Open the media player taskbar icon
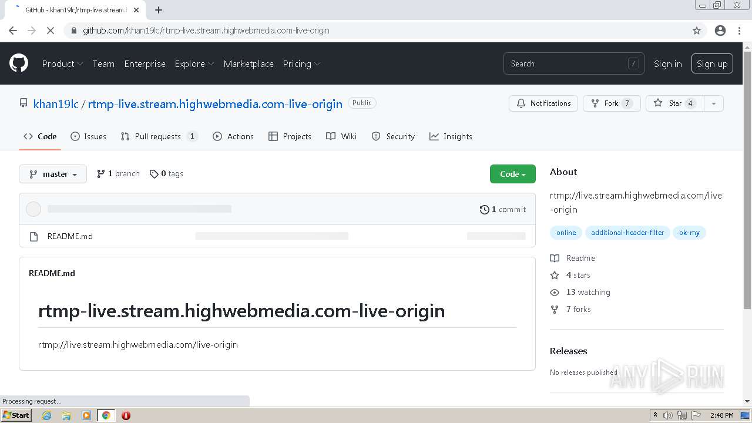The width and height of the screenshot is (752, 423). click(86, 415)
